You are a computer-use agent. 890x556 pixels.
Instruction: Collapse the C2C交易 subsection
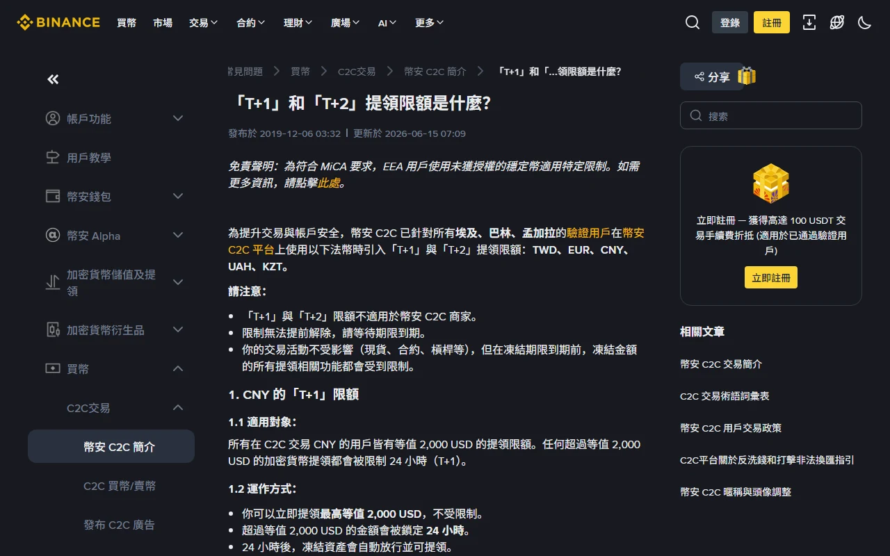click(x=178, y=407)
